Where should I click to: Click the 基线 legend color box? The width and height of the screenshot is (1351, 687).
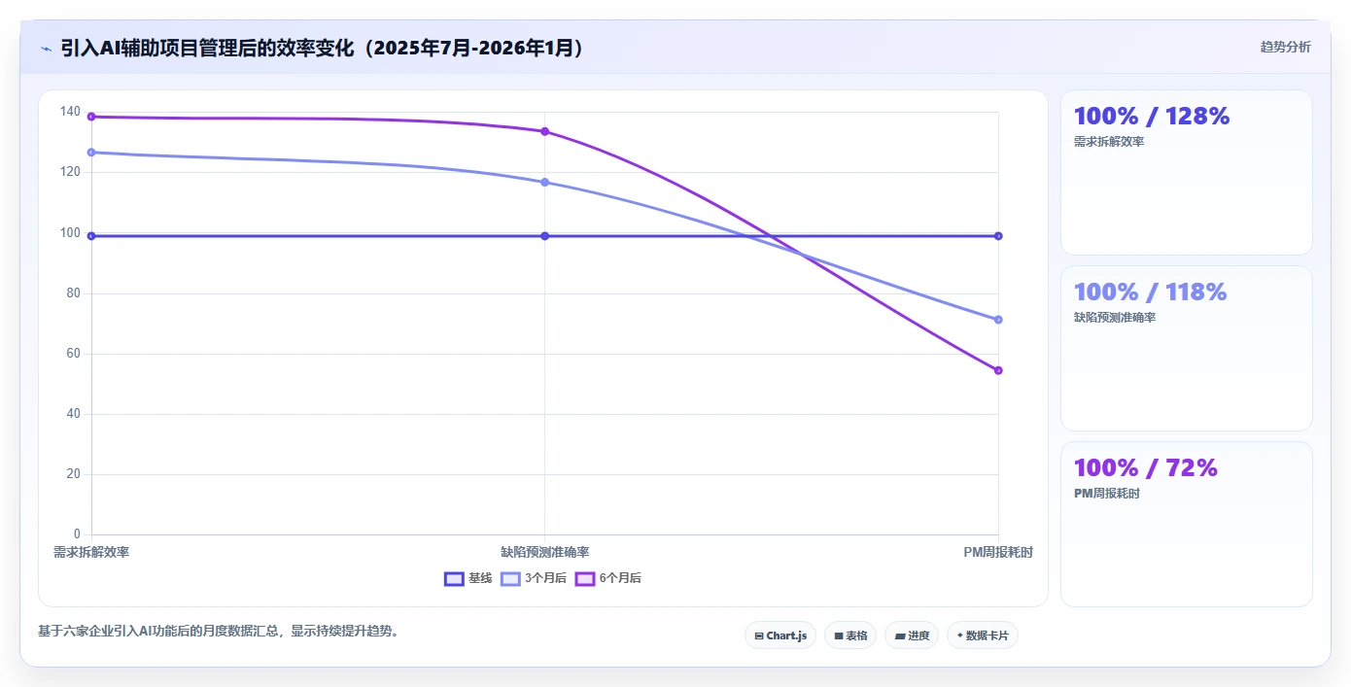[454, 578]
